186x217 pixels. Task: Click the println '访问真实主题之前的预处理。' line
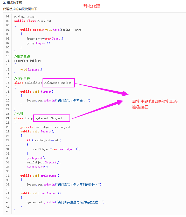point(65,184)
